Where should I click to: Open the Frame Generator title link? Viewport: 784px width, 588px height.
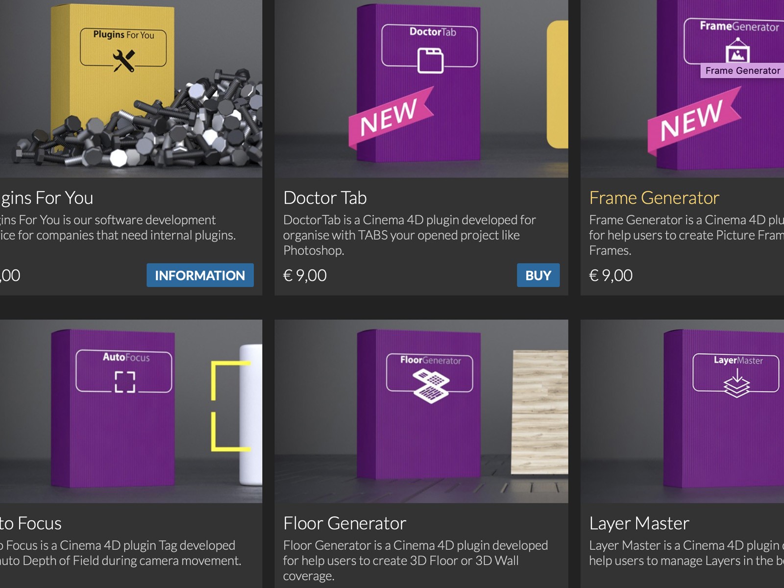654,198
